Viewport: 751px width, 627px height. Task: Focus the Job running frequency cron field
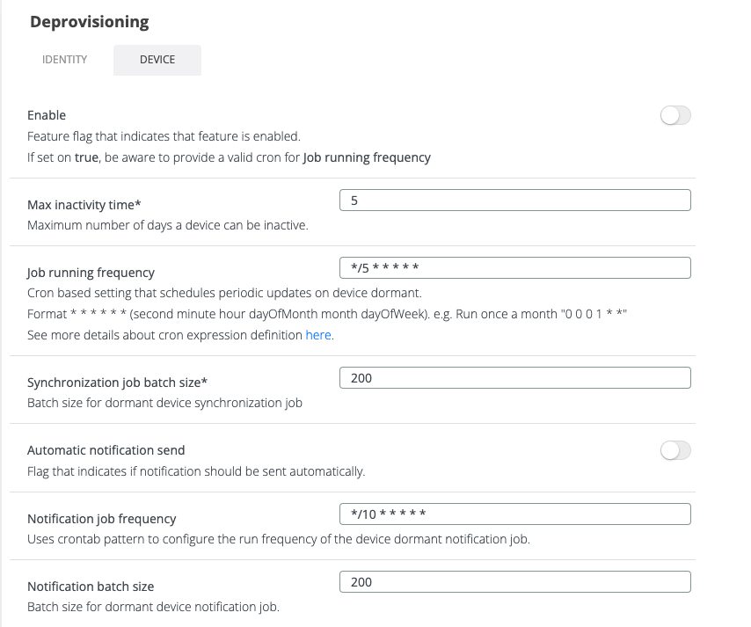[514, 267]
